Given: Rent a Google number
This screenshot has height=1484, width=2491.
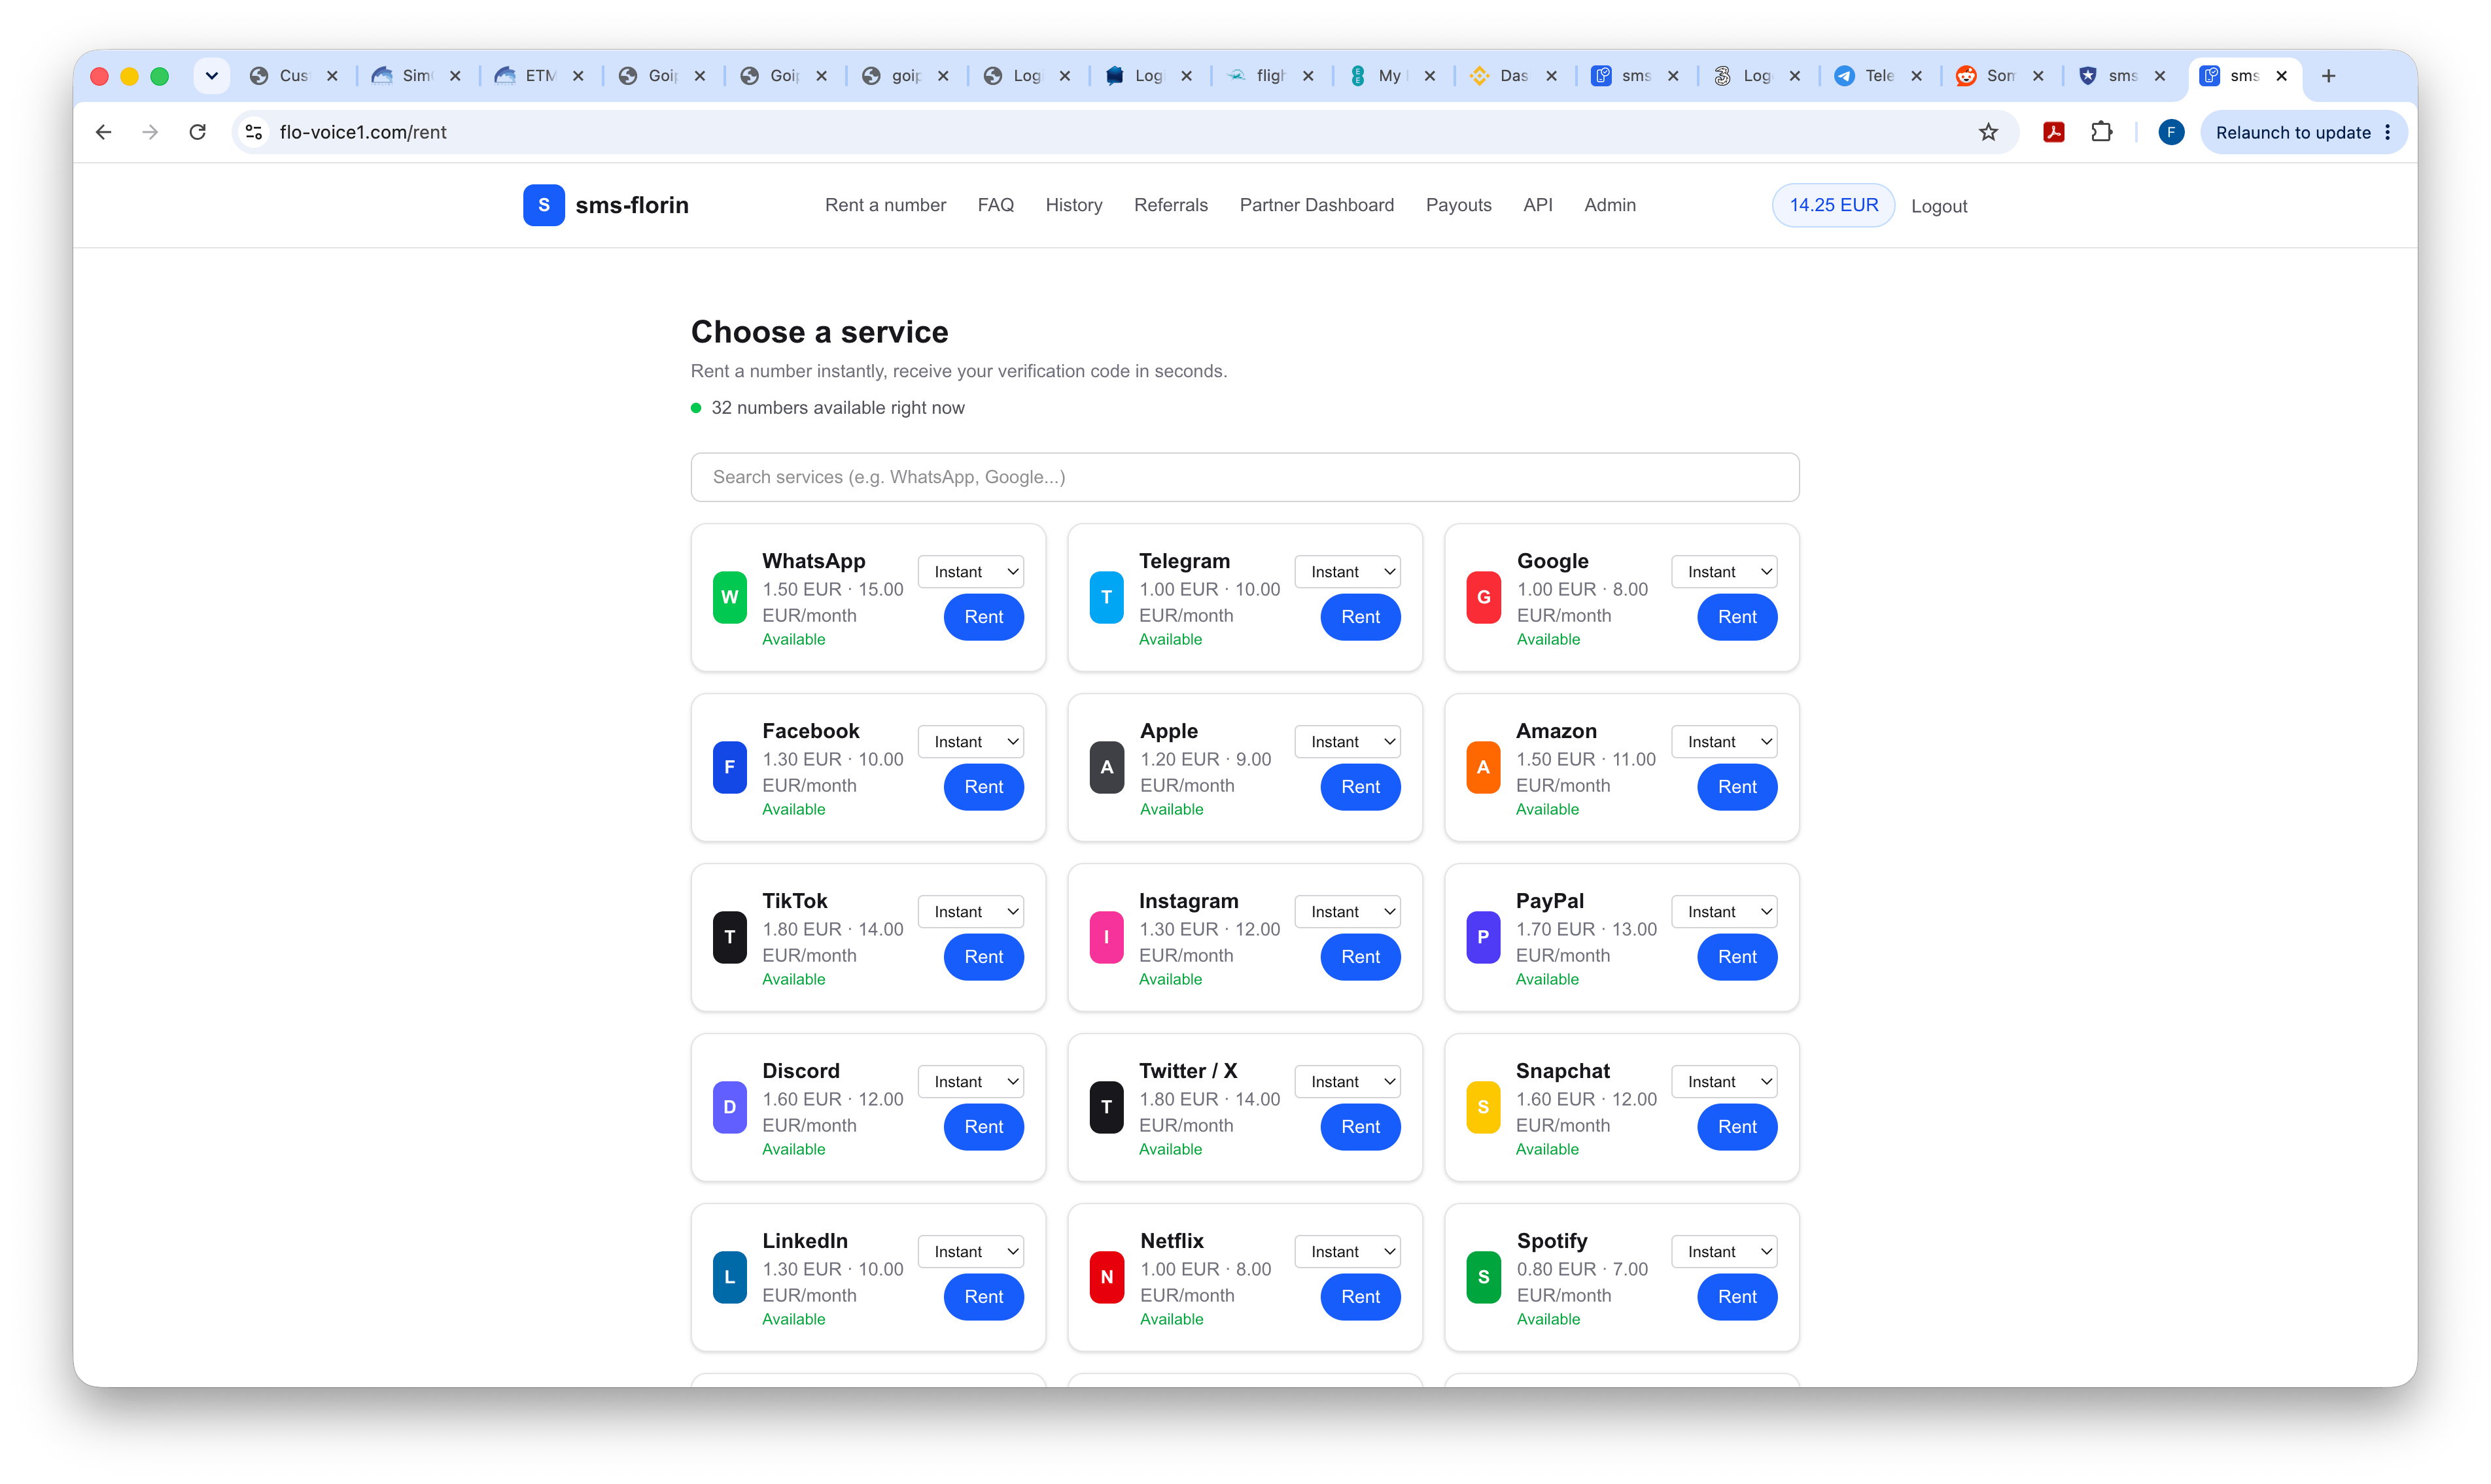Looking at the screenshot, I should click(1737, 617).
